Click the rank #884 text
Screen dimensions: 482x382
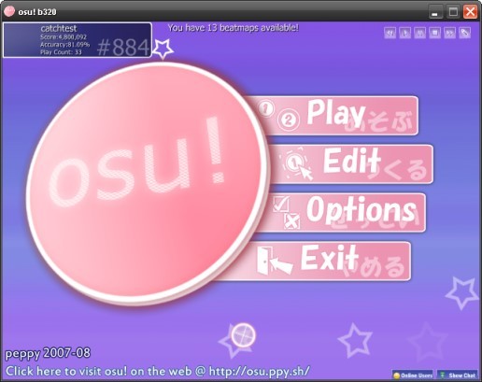(x=123, y=48)
